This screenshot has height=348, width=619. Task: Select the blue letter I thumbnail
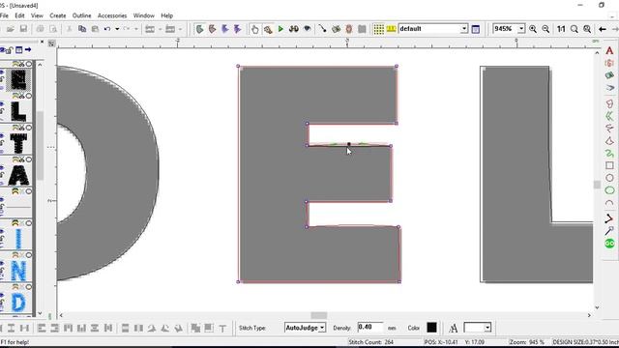coord(18,239)
